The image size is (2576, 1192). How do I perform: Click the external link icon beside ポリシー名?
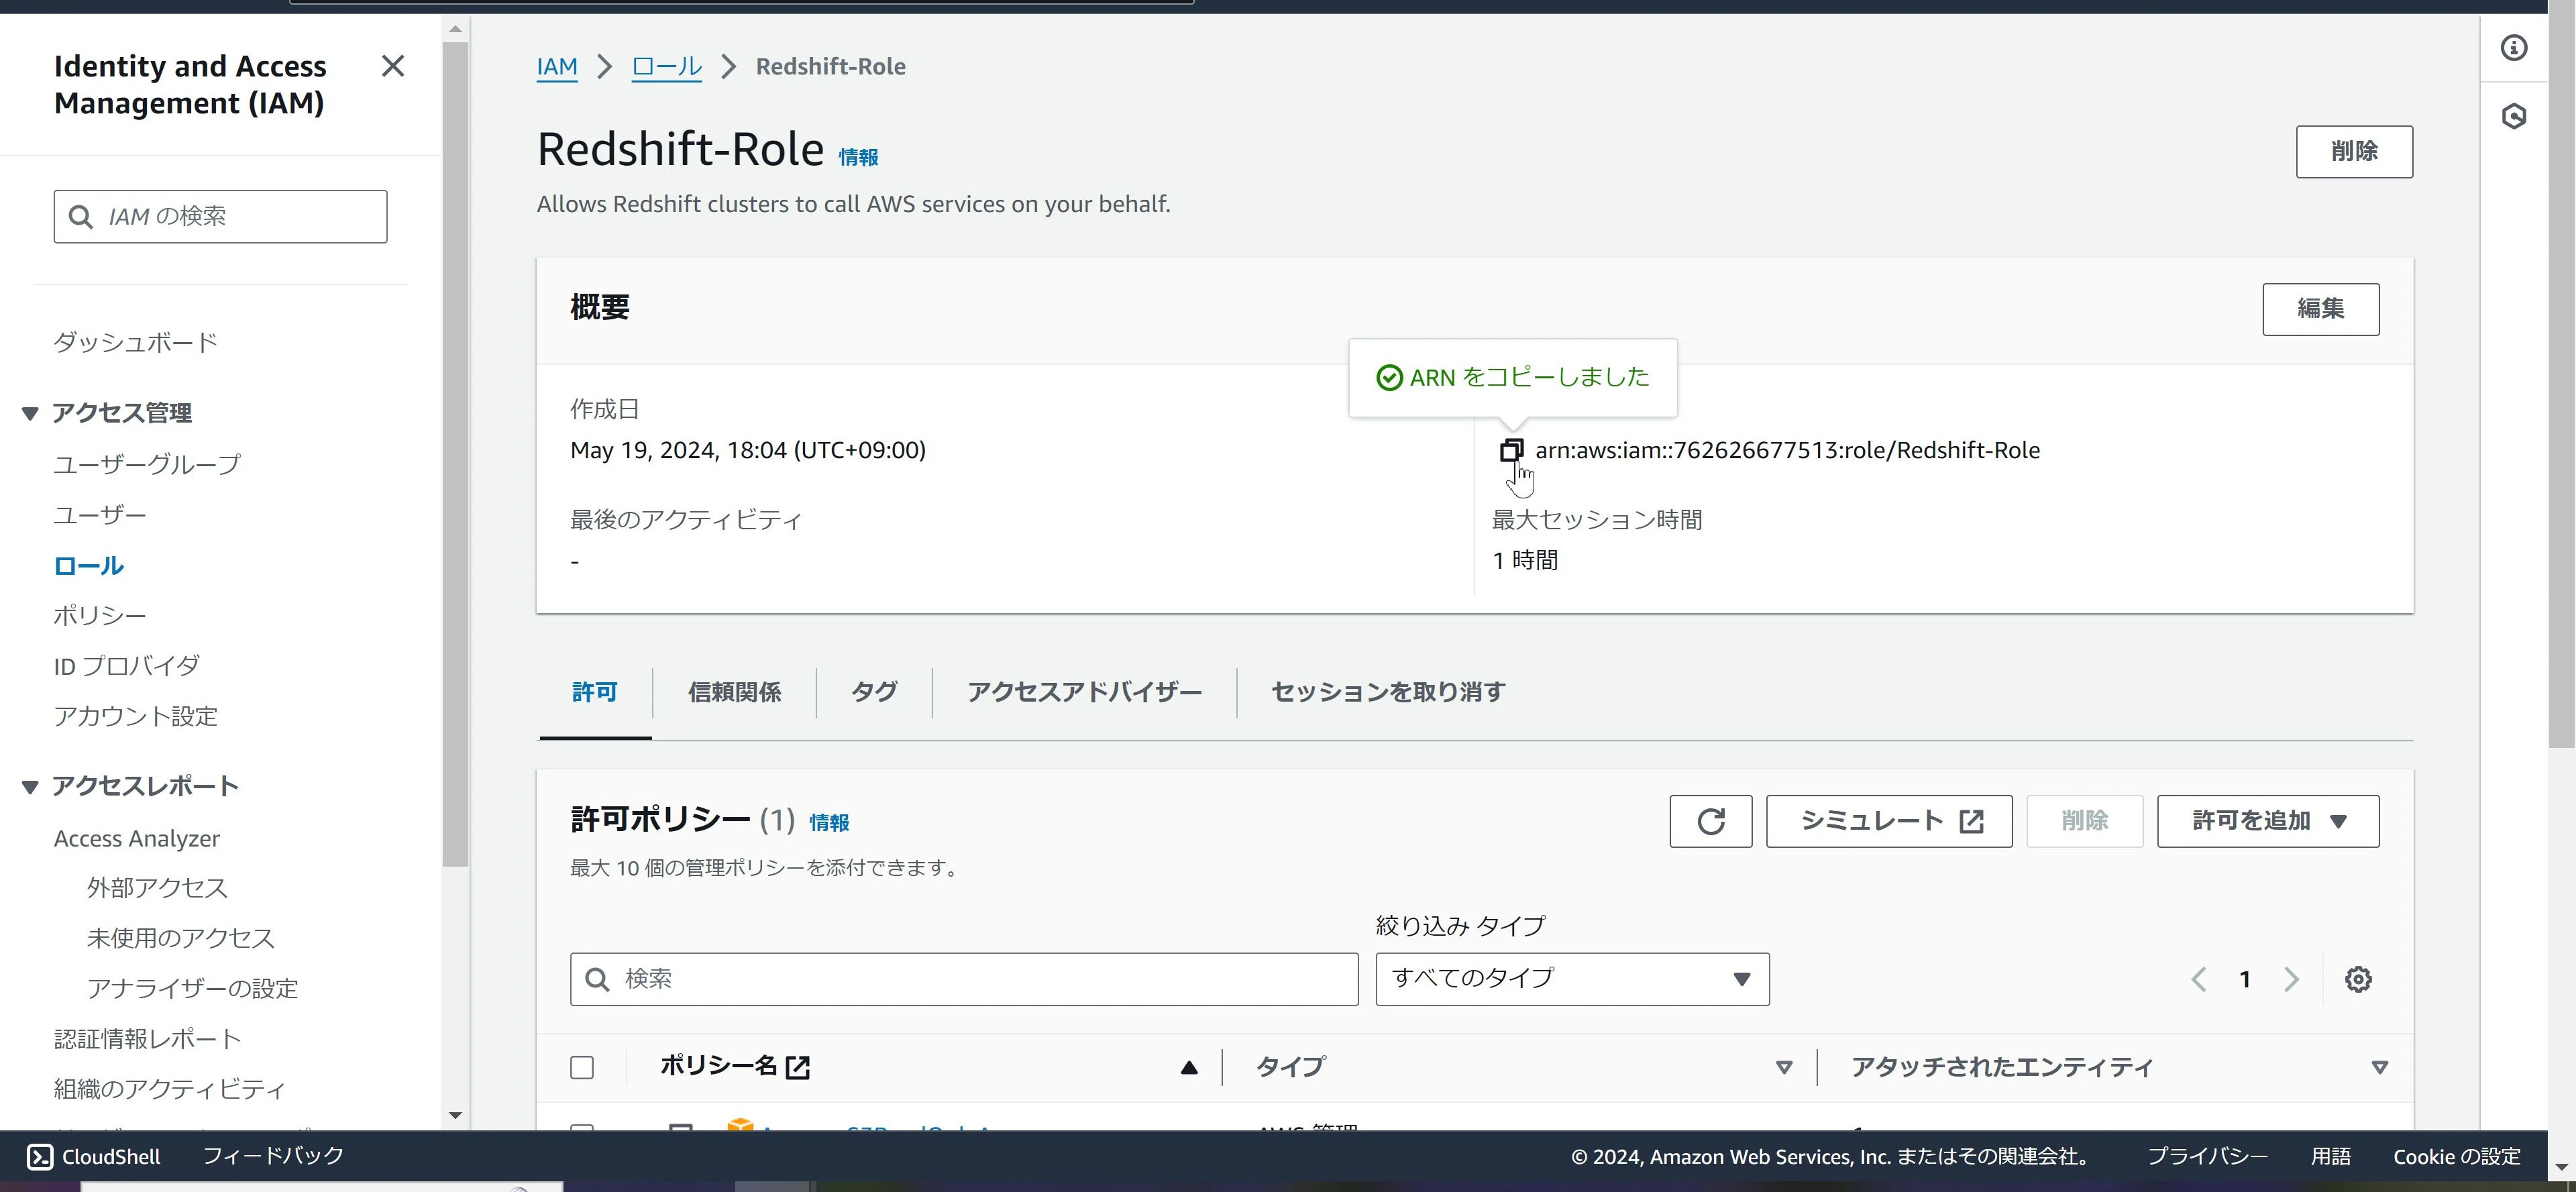click(797, 1067)
